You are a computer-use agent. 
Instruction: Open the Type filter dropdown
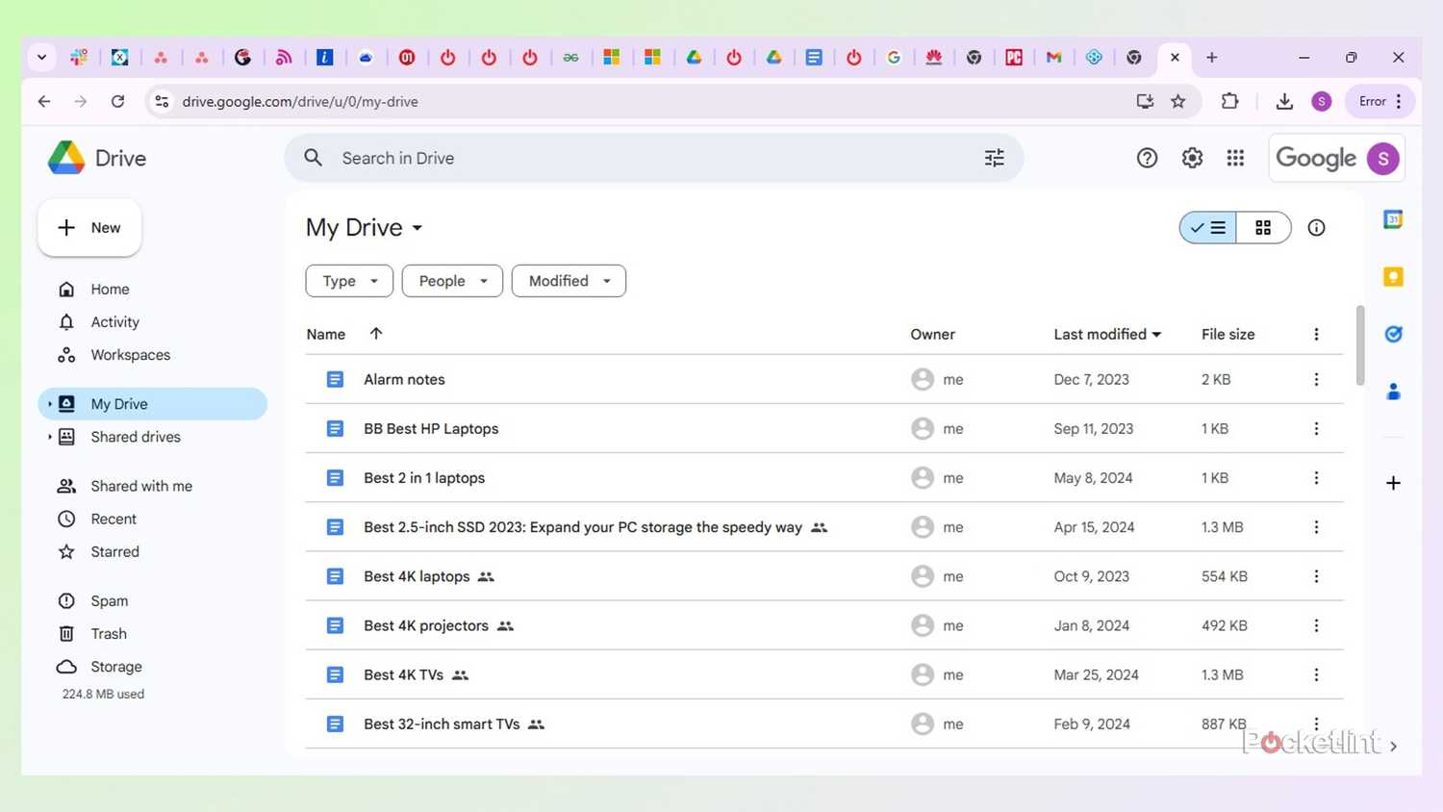point(348,280)
